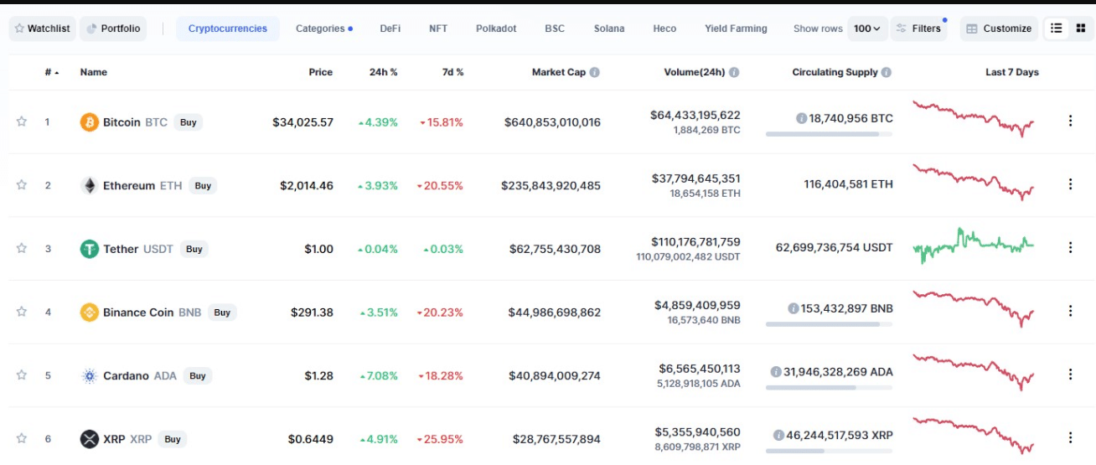Viewport: 1096px width, 465px height.
Task: Open the Filters panel
Action: [x=919, y=28]
